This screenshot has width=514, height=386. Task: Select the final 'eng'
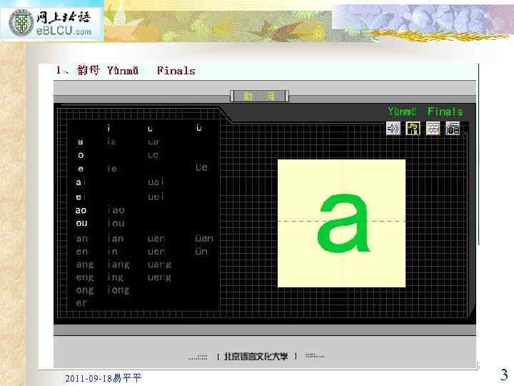tap(84, 278)
